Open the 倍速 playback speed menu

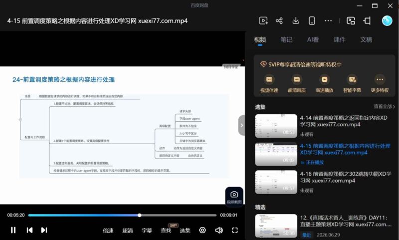[x=108, y=231]
